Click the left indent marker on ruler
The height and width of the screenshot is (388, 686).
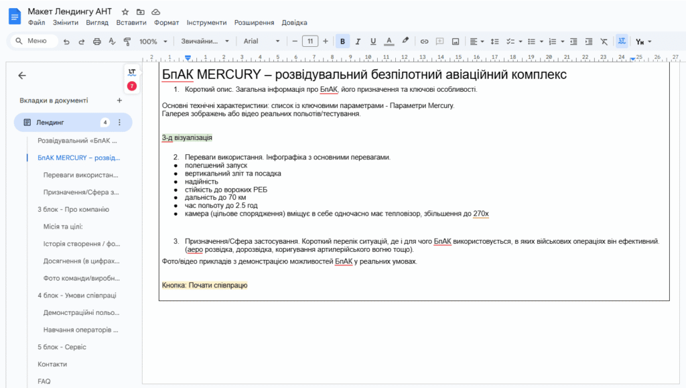[188, 58]
